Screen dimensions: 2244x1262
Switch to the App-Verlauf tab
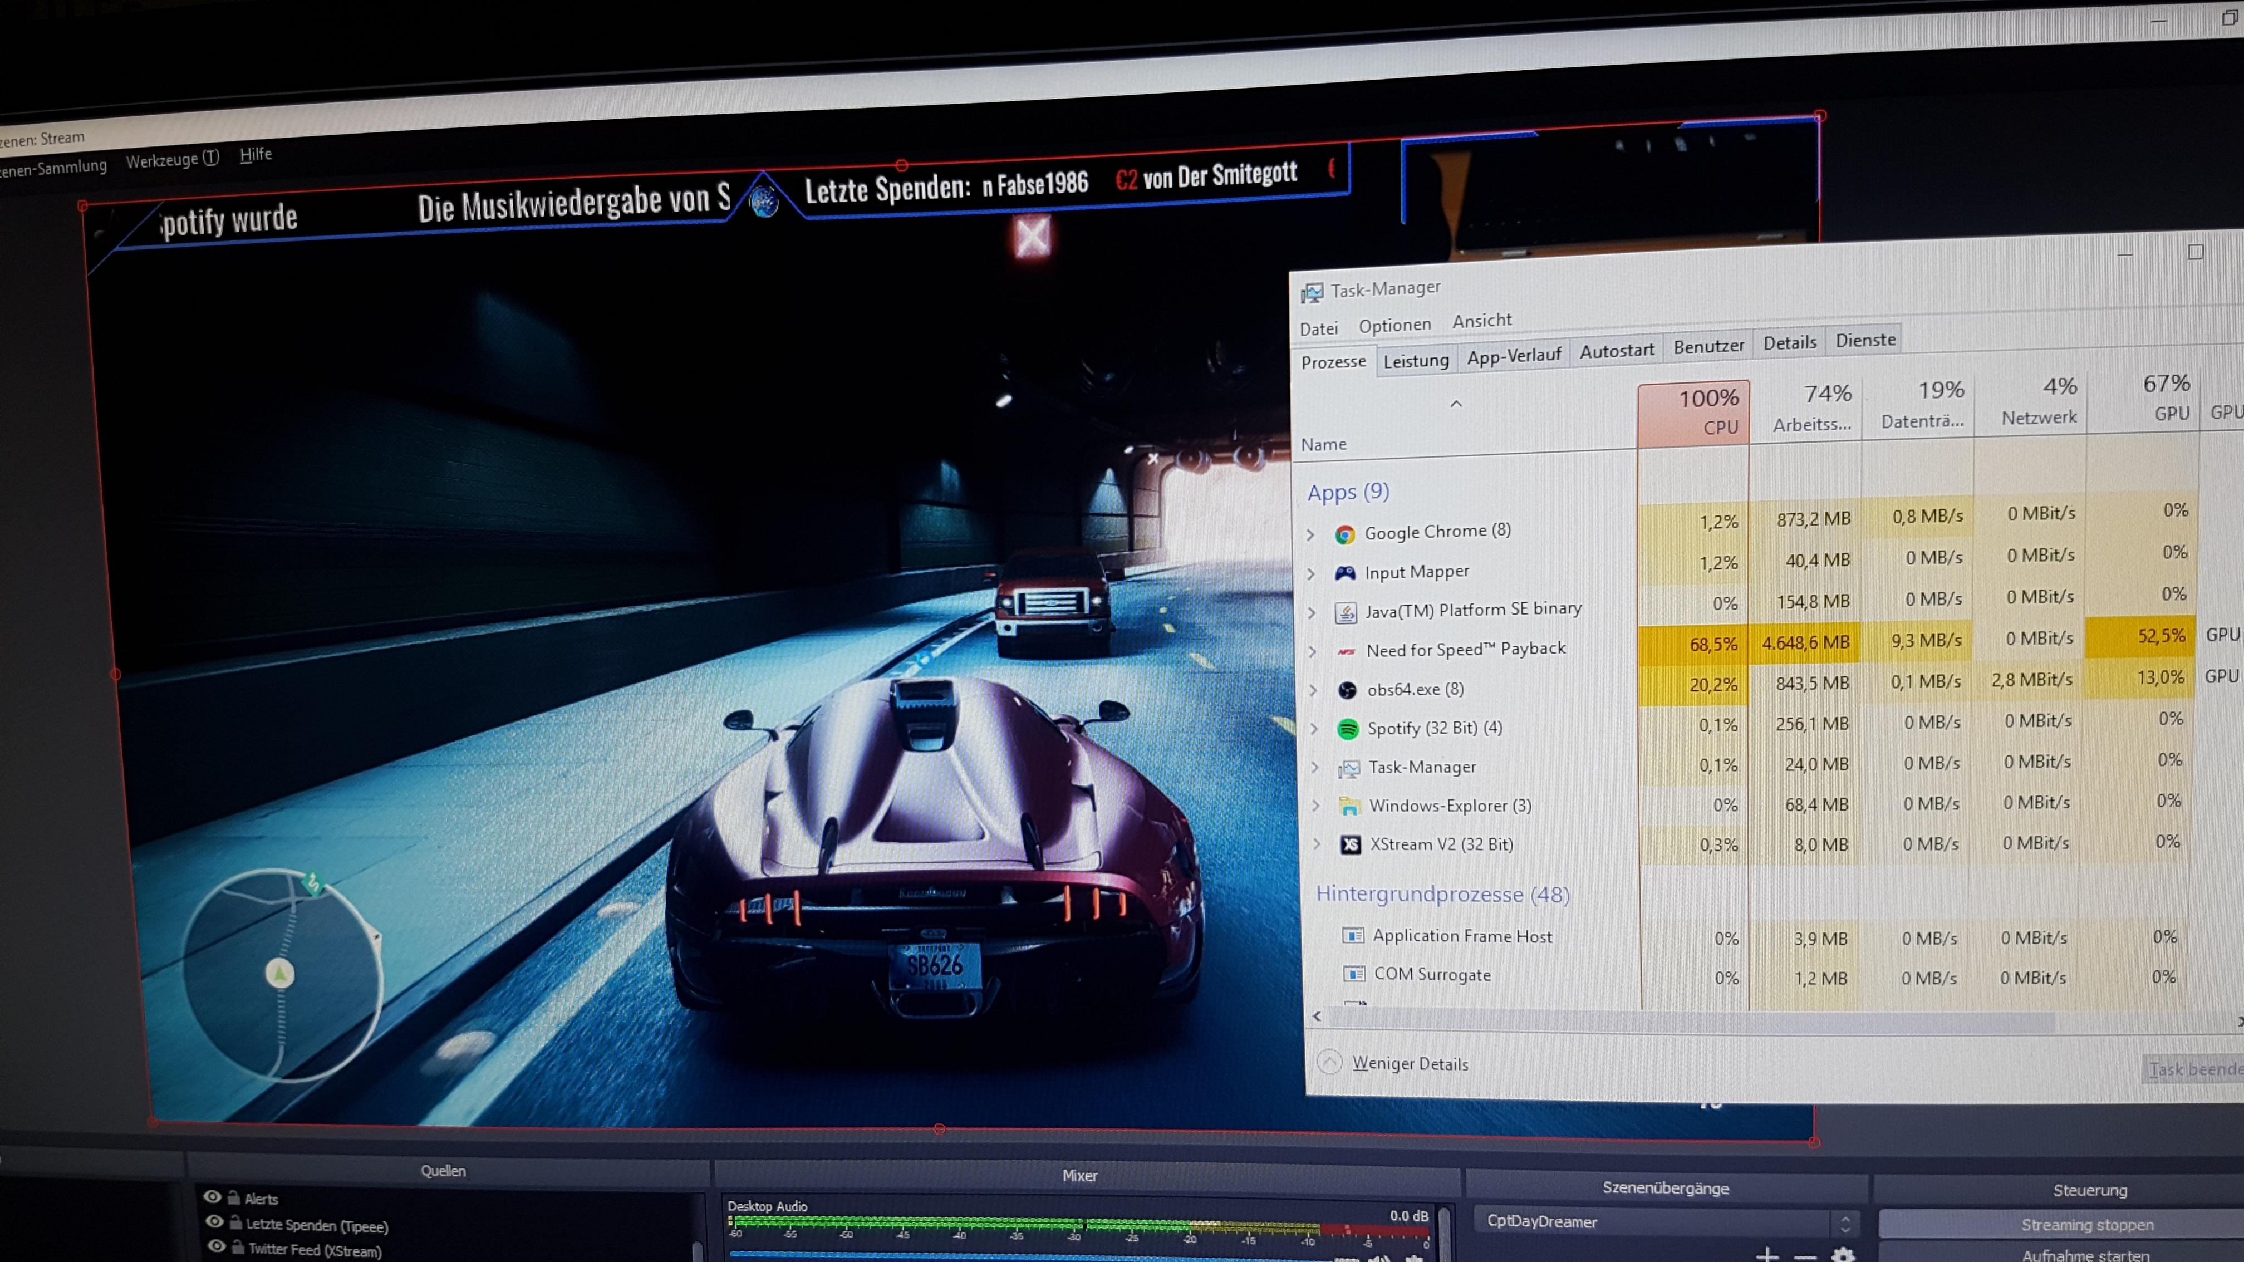coord(1514,355)
